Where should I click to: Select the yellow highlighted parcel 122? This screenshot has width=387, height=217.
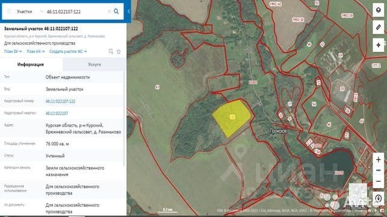point(232,118)
